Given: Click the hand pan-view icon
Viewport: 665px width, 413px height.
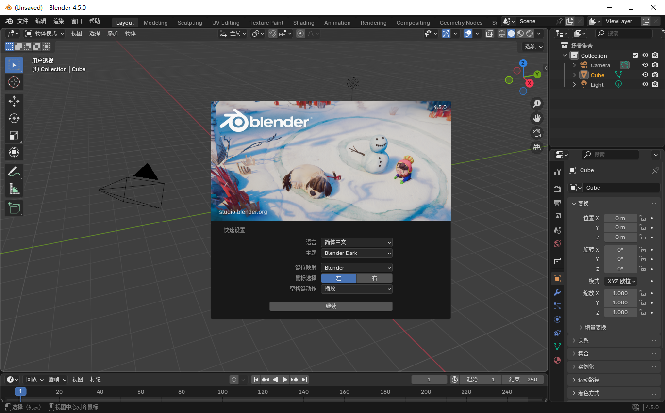Looking at the screenshot, I should [x=537, y=118].
